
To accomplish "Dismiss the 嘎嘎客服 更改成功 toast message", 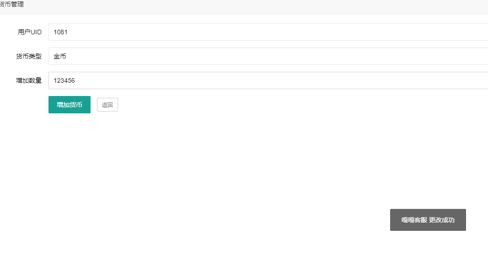I will (428, 220).
